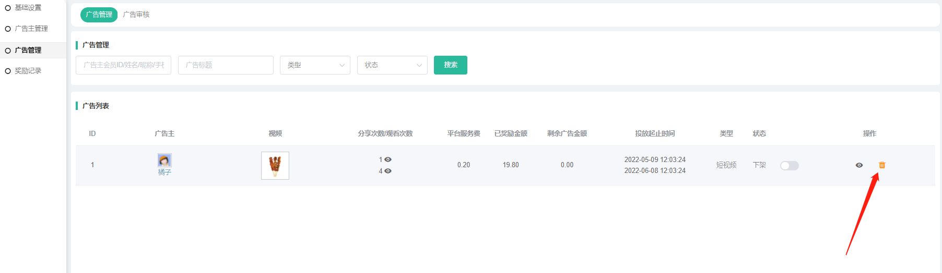Delete the ad with the orange trash icon
This screenshot has height=273, width=942.
pos(882,165)
